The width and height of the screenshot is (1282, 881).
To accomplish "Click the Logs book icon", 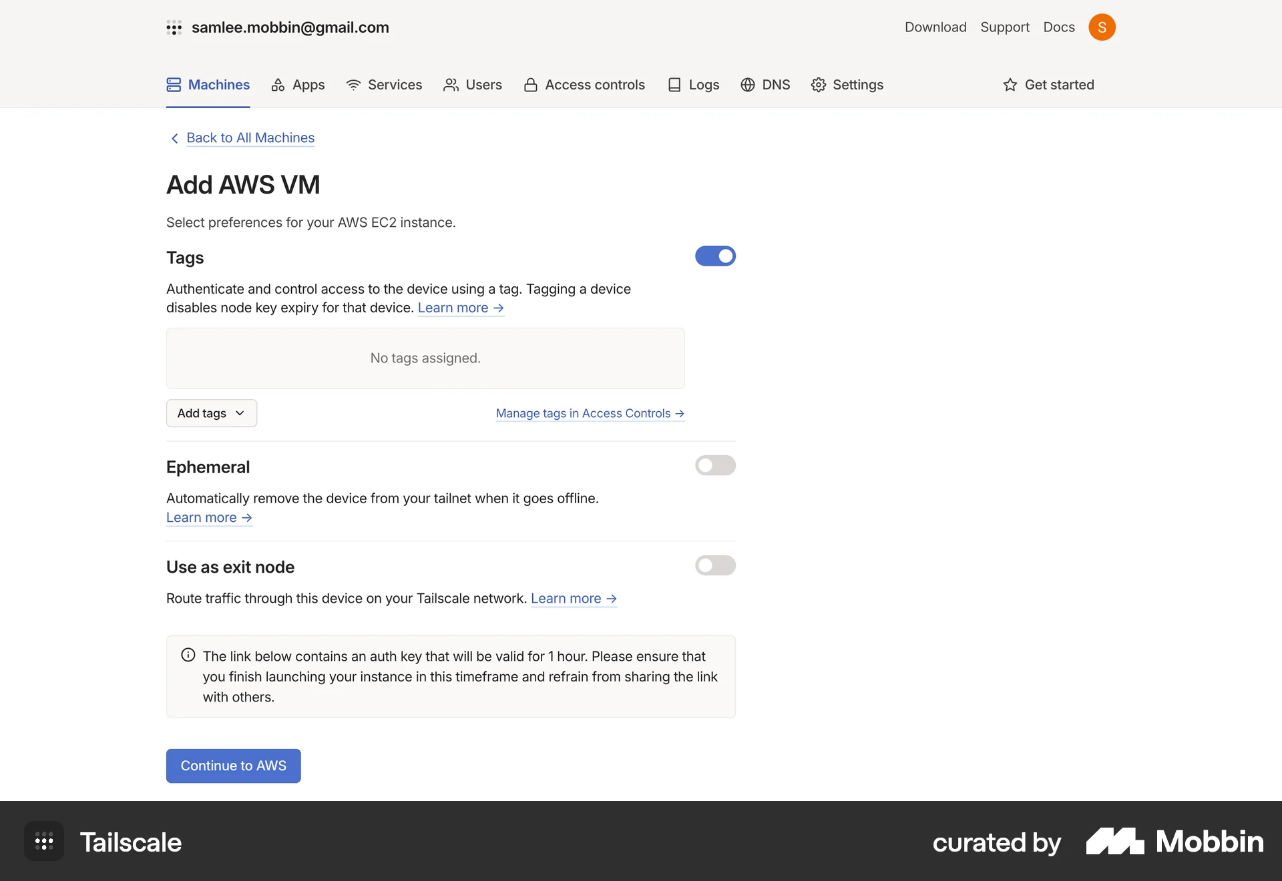I will [674, 85].
